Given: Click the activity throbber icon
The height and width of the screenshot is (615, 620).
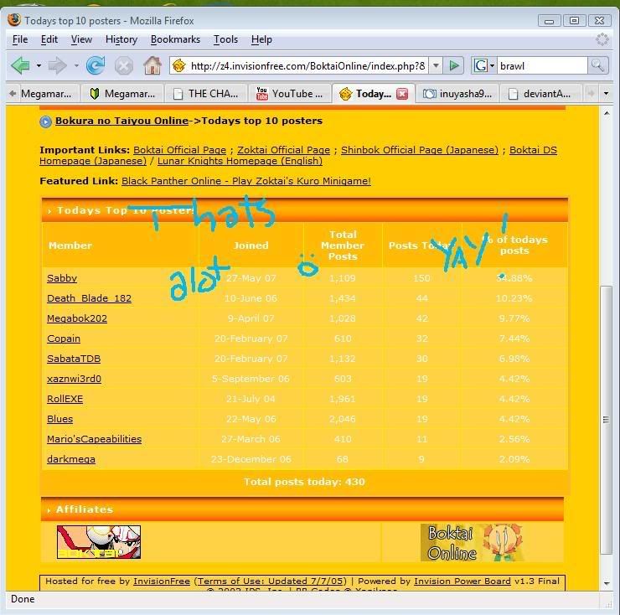Looking at the screenshot, I should click(602, 39).
